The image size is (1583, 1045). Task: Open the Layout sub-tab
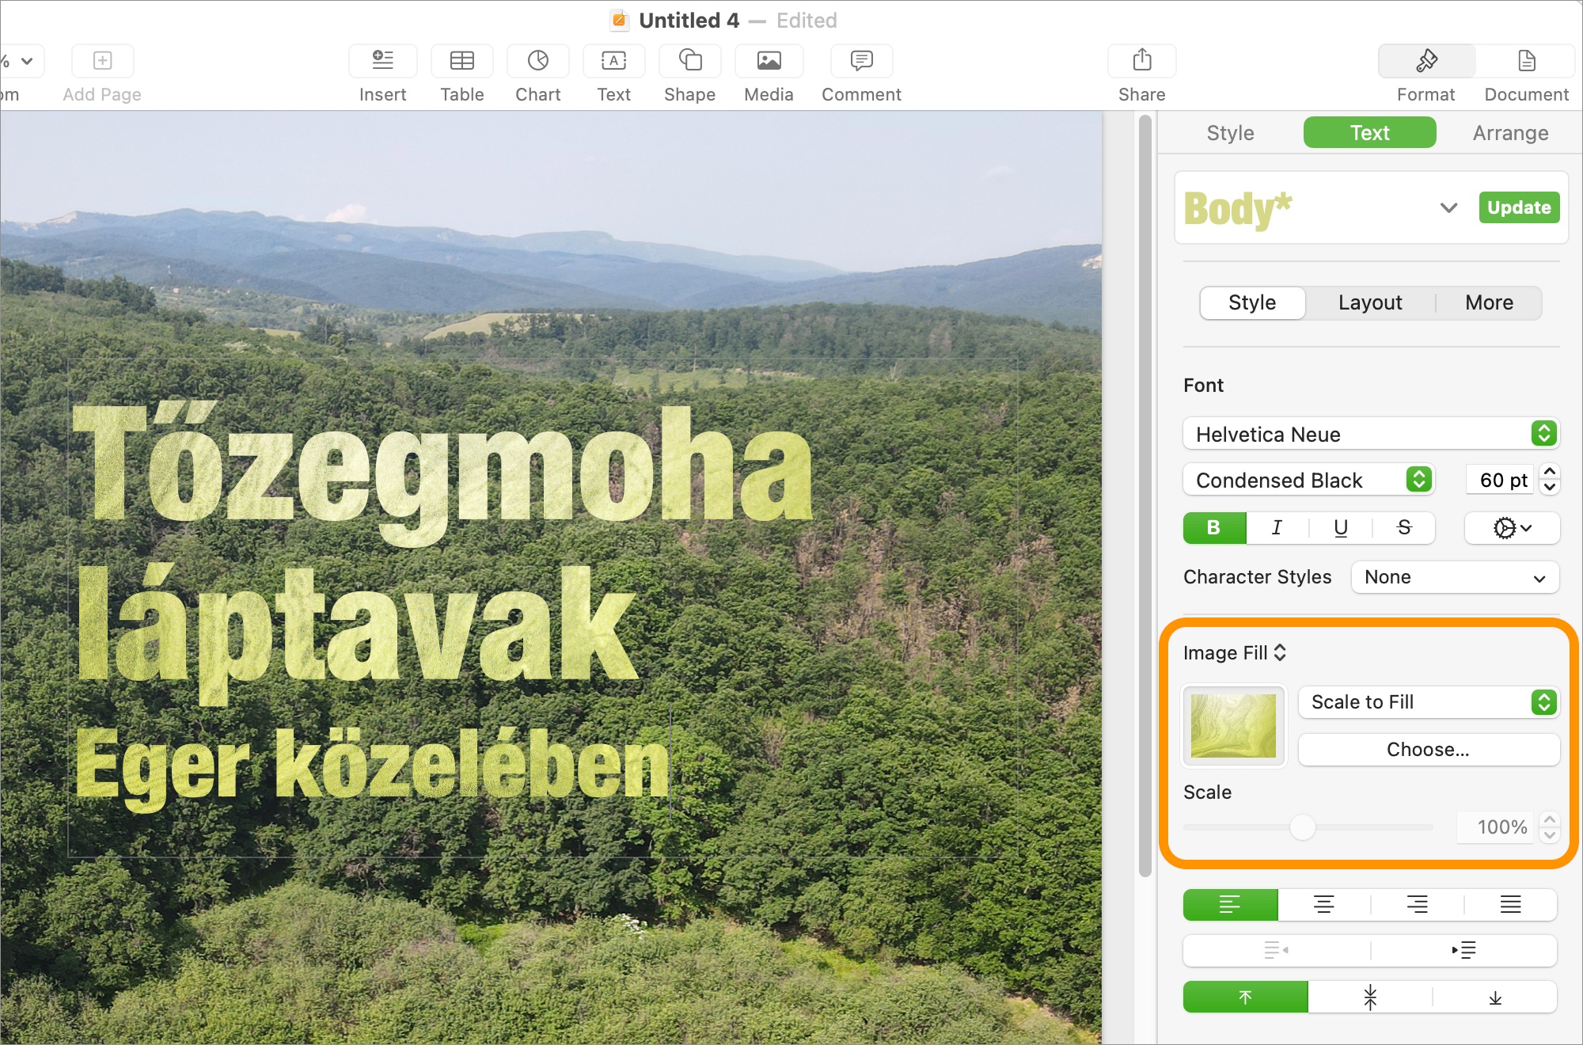[x=1370, y=303]
